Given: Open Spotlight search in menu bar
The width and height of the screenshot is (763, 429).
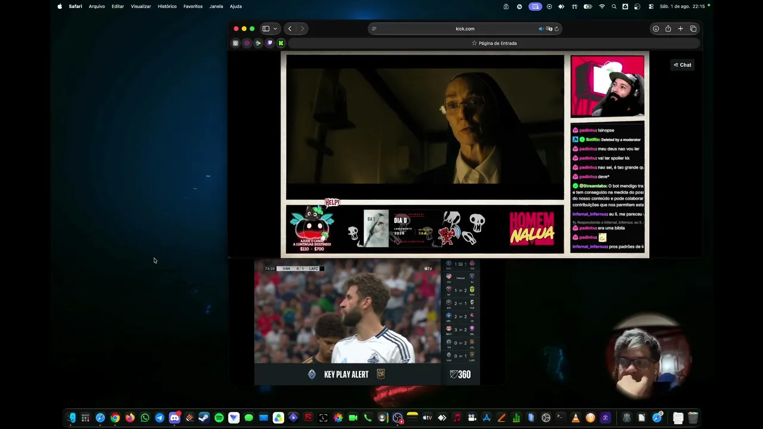Looking at the screenshot, I should click(614, 7).
